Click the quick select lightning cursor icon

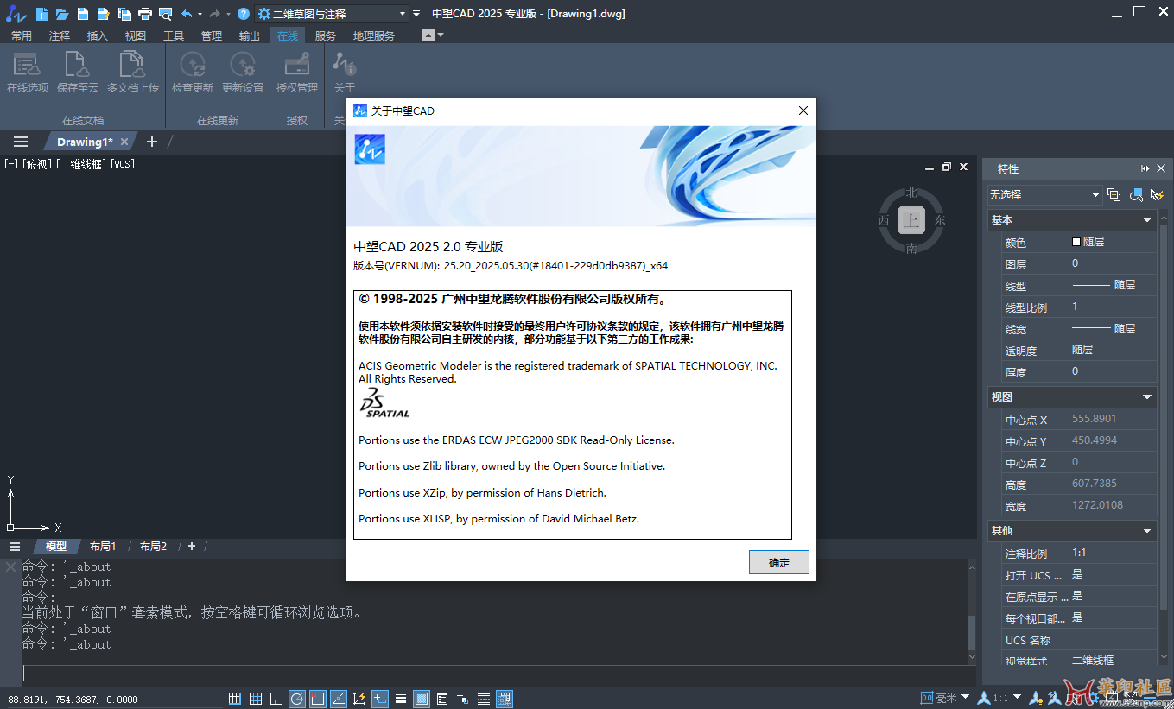1157,195
